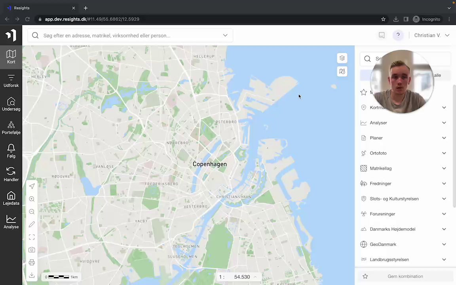Open the help question mark button
456x285 pixels.
[x=398, y=35]
